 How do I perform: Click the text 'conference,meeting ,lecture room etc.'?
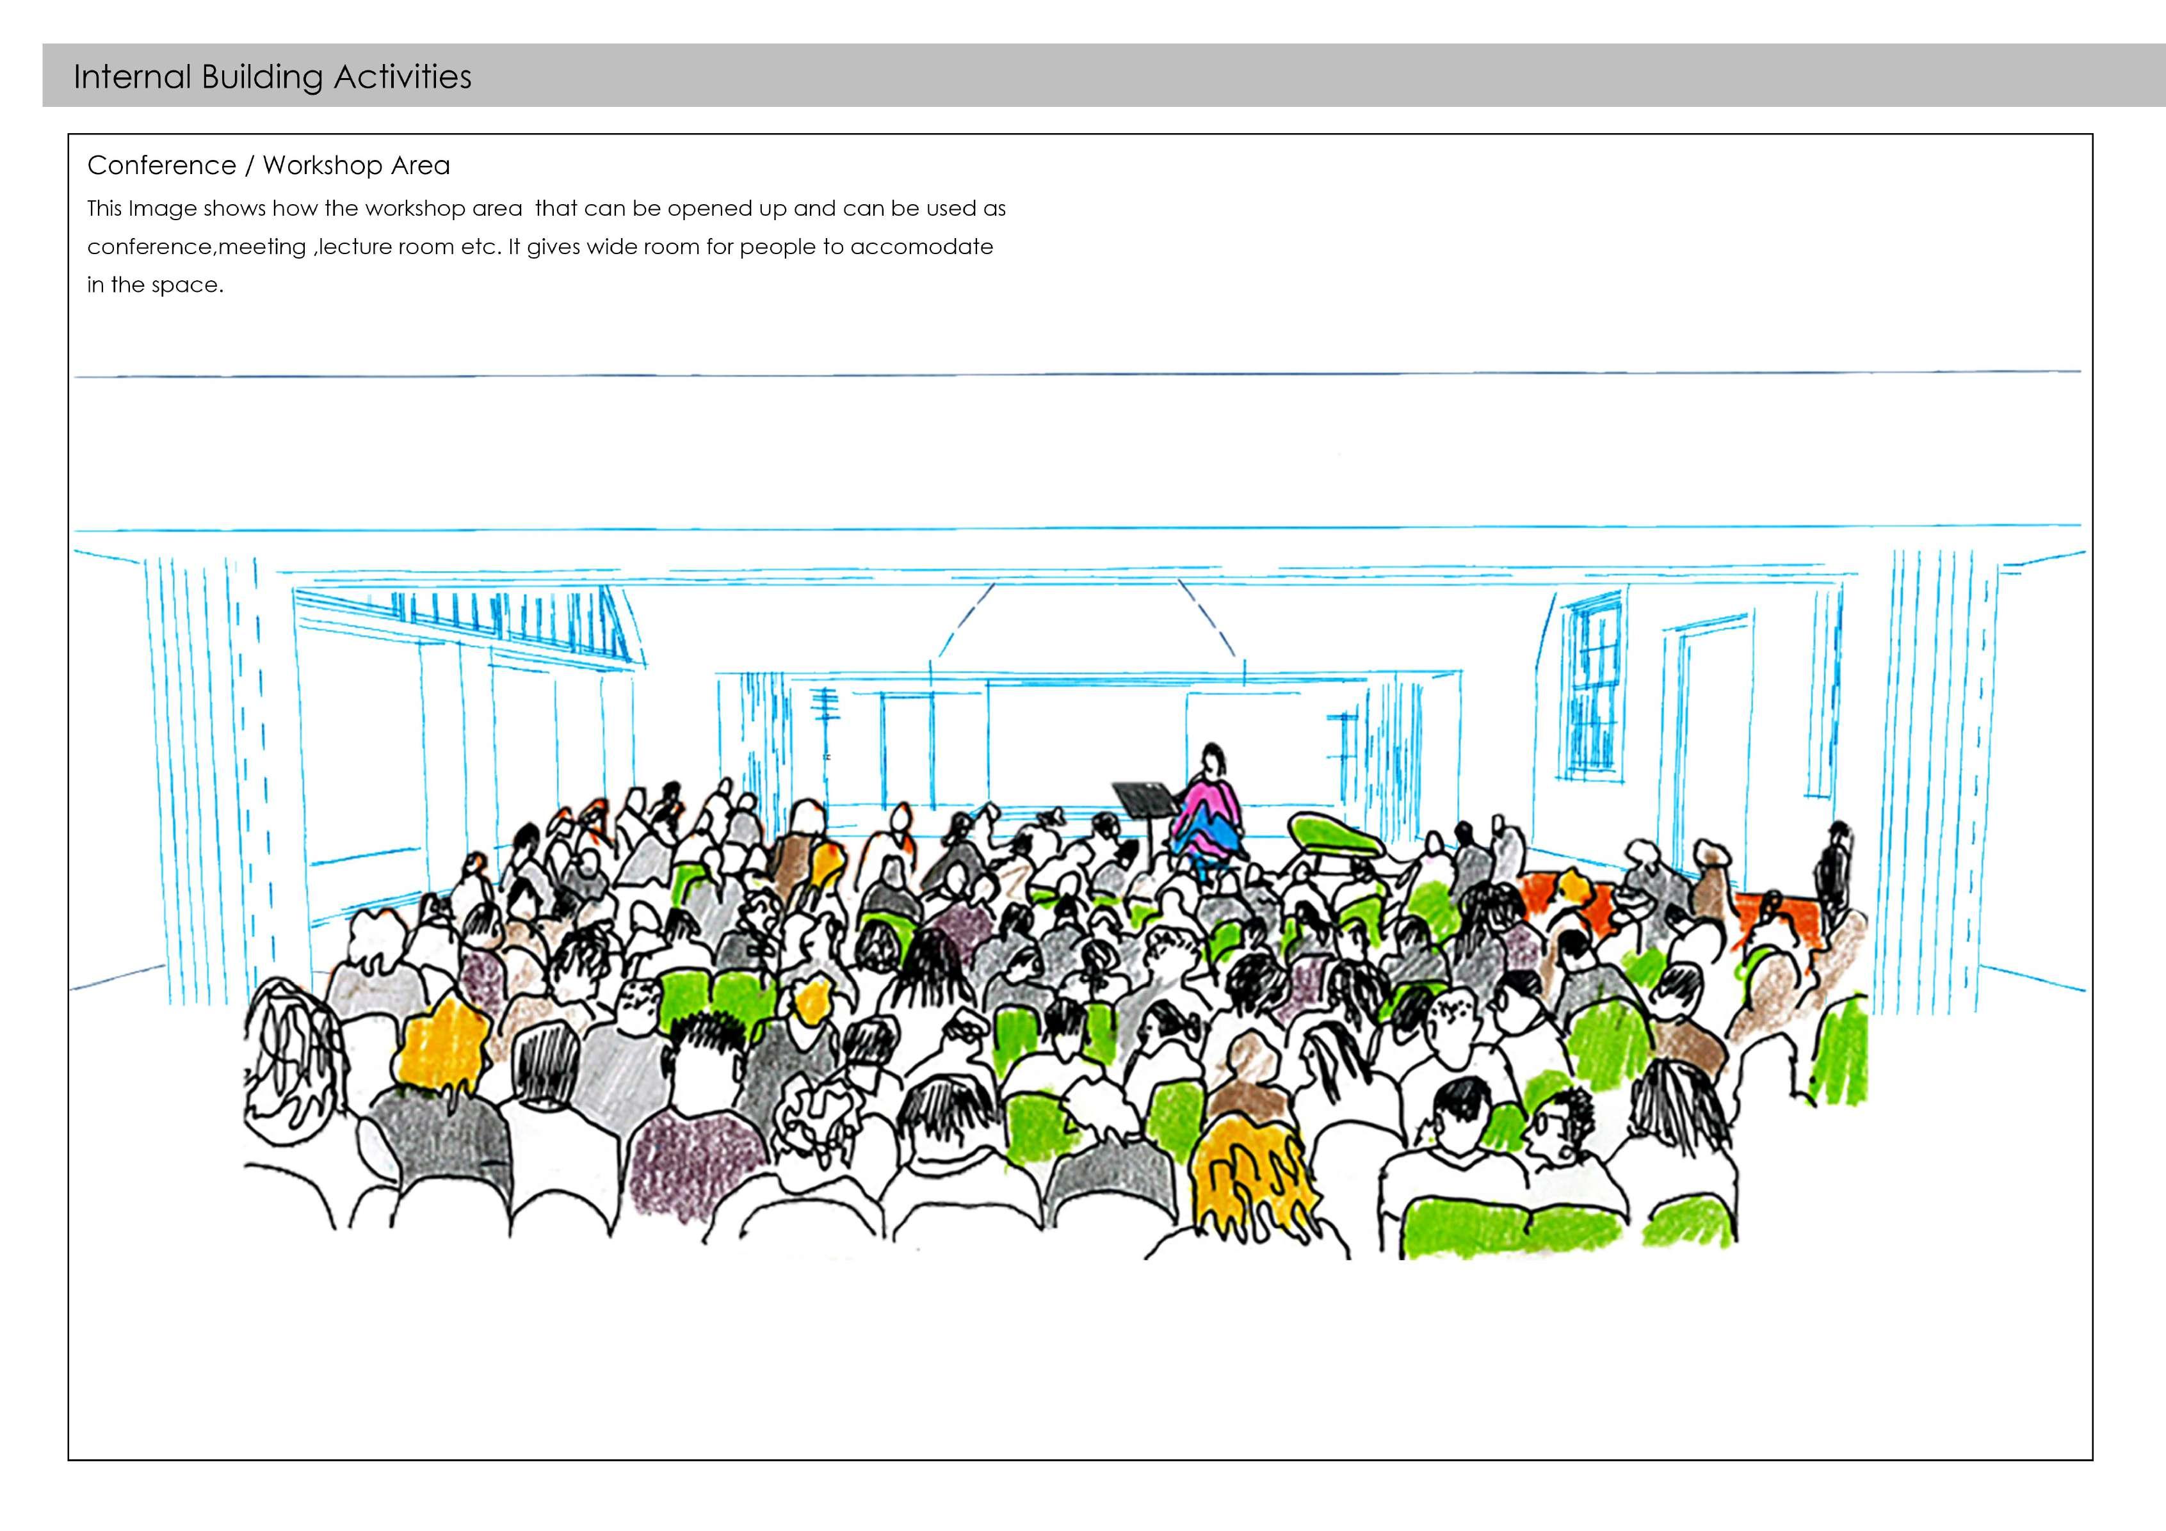pos(295,247)
